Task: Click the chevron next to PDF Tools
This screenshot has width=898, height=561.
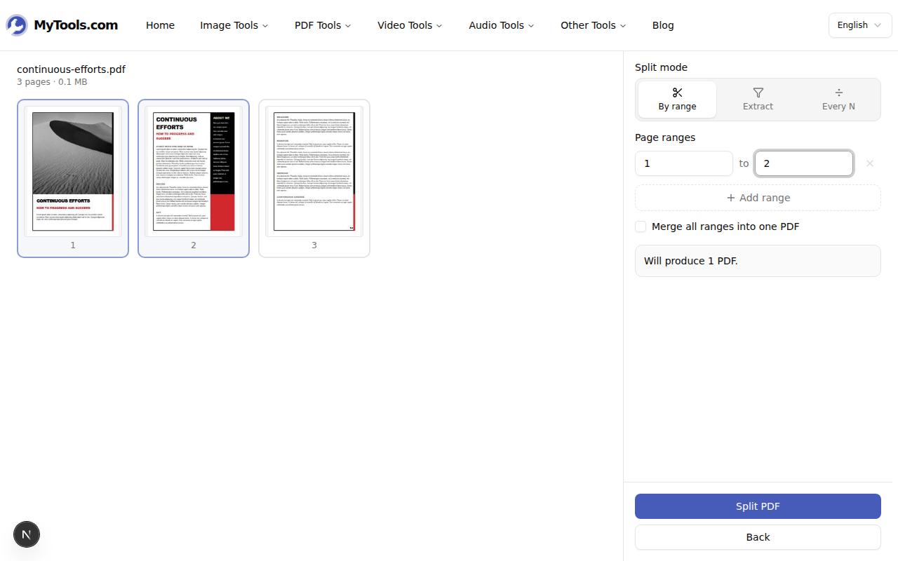Action: click(347, 25)
